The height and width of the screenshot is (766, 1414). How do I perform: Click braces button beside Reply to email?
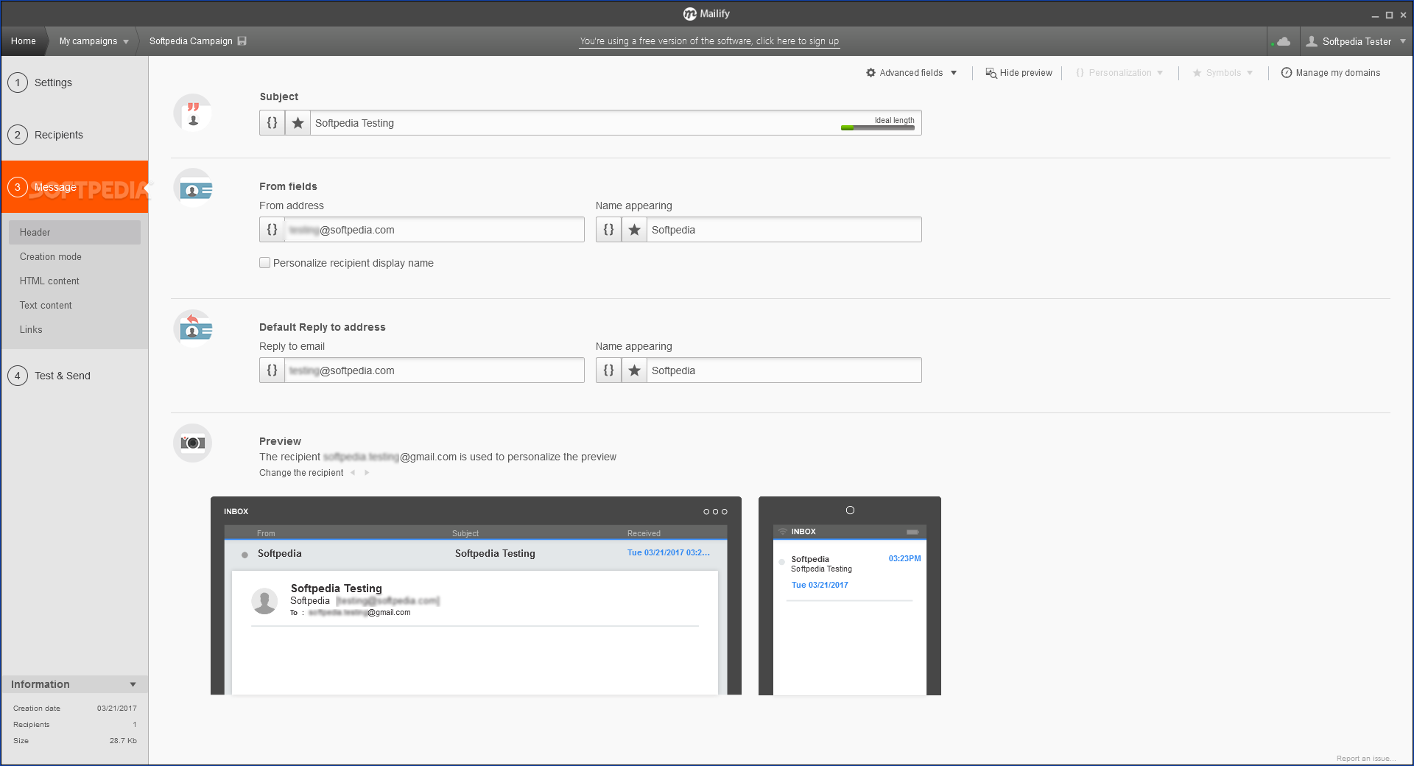point(272,370)
